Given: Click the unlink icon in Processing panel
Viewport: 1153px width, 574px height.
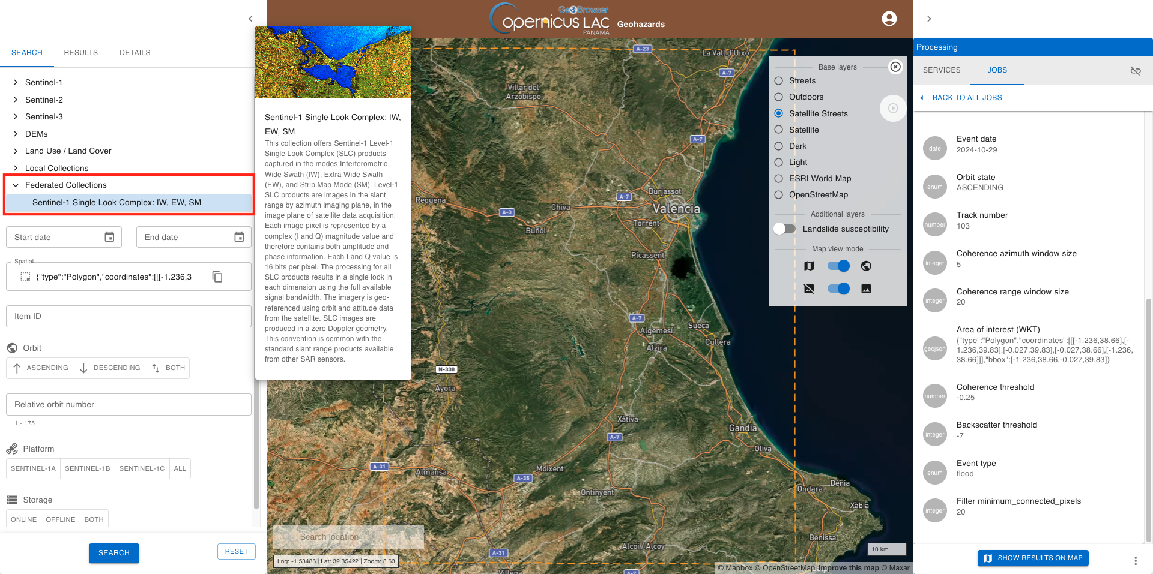Looking at the screenshot, I should [1135, 71].
